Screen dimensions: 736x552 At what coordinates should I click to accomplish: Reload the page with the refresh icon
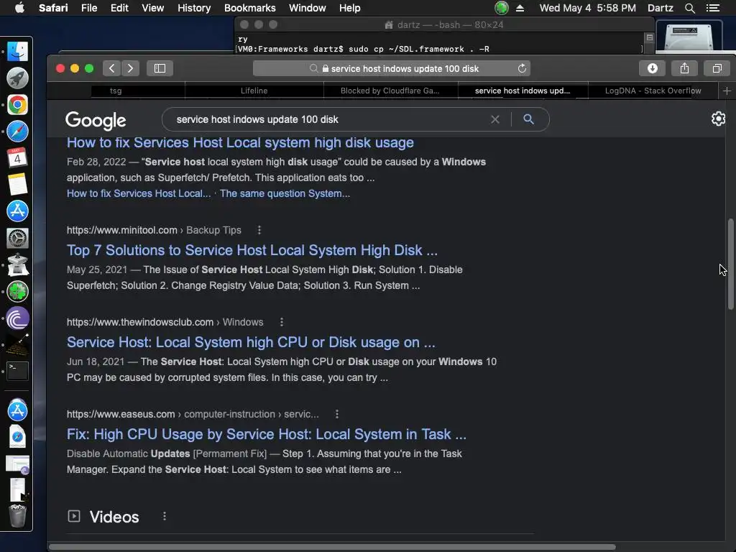point(522,68)
